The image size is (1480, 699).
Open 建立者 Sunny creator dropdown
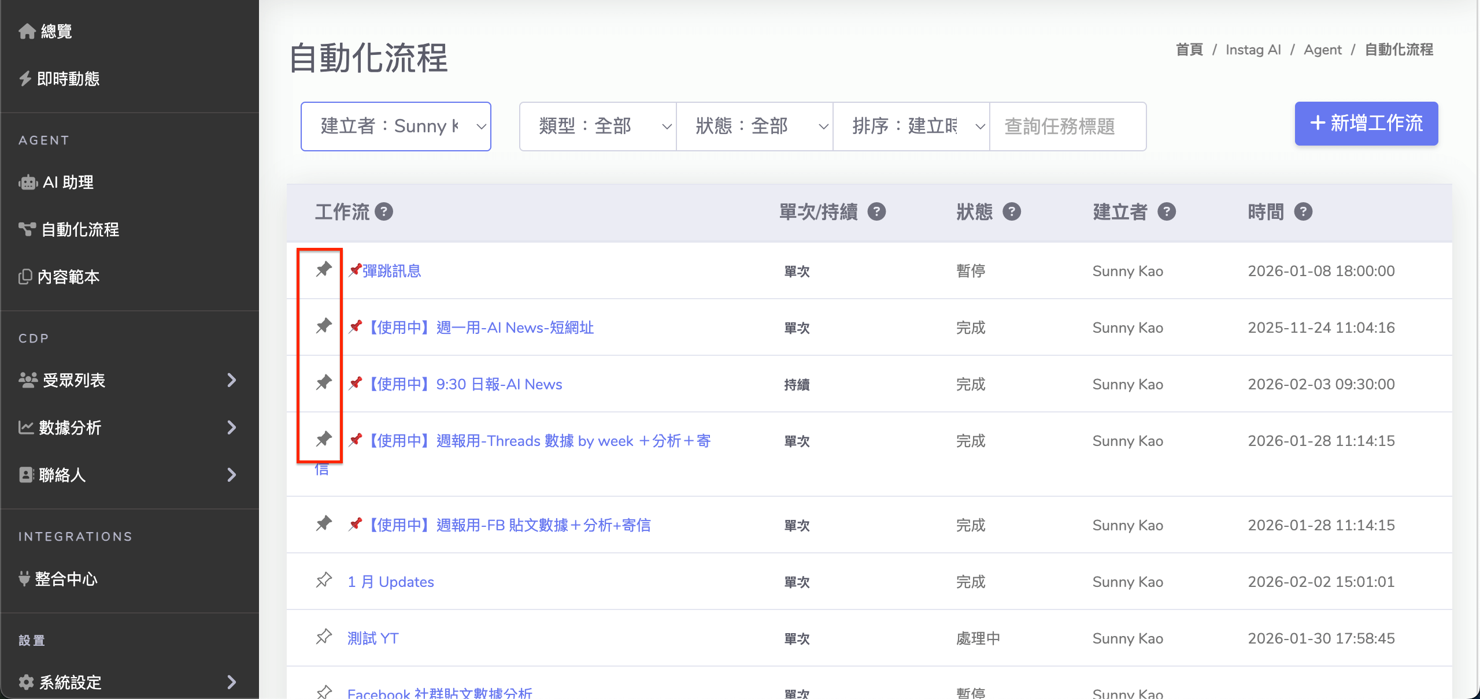point(396,127)
